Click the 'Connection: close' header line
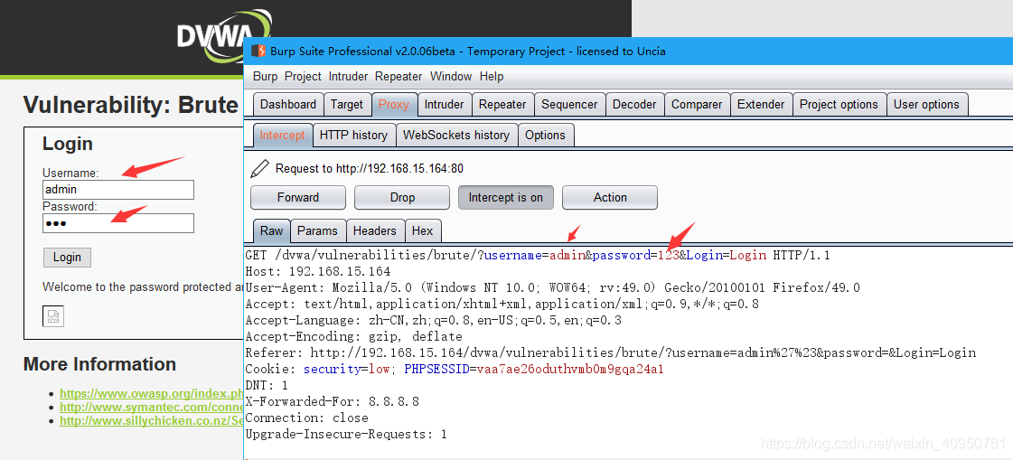This screenshot has height=460, width=1013. point(307,418)
